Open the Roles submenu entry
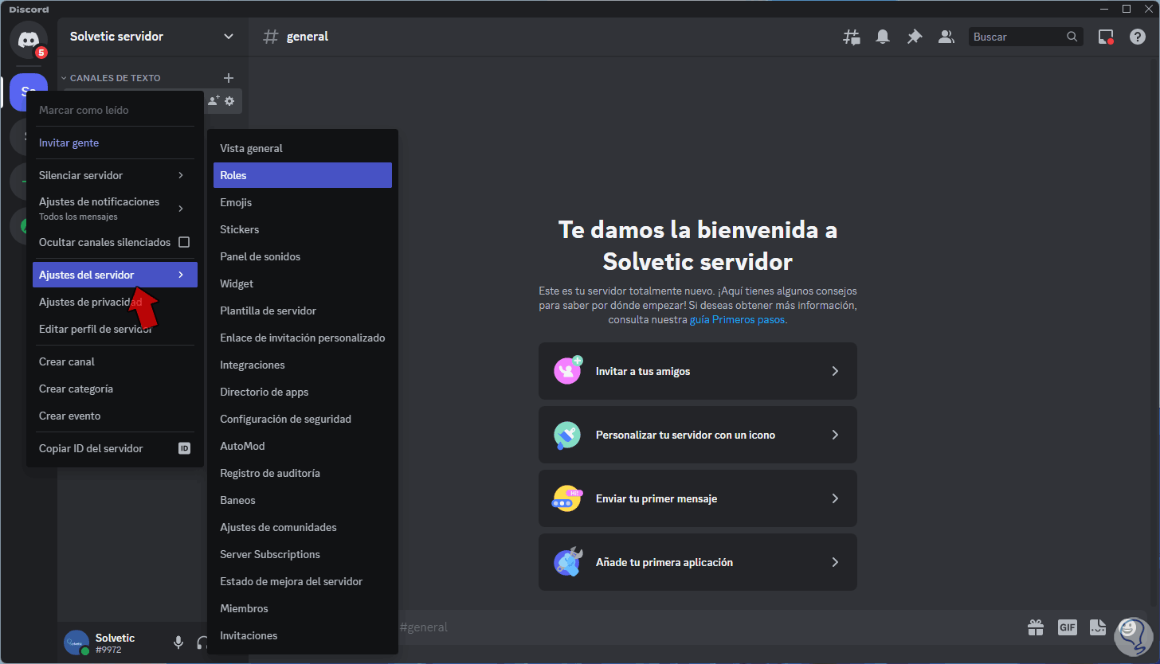This screenshot has width=1160, height=664. (x=303, y=175)
